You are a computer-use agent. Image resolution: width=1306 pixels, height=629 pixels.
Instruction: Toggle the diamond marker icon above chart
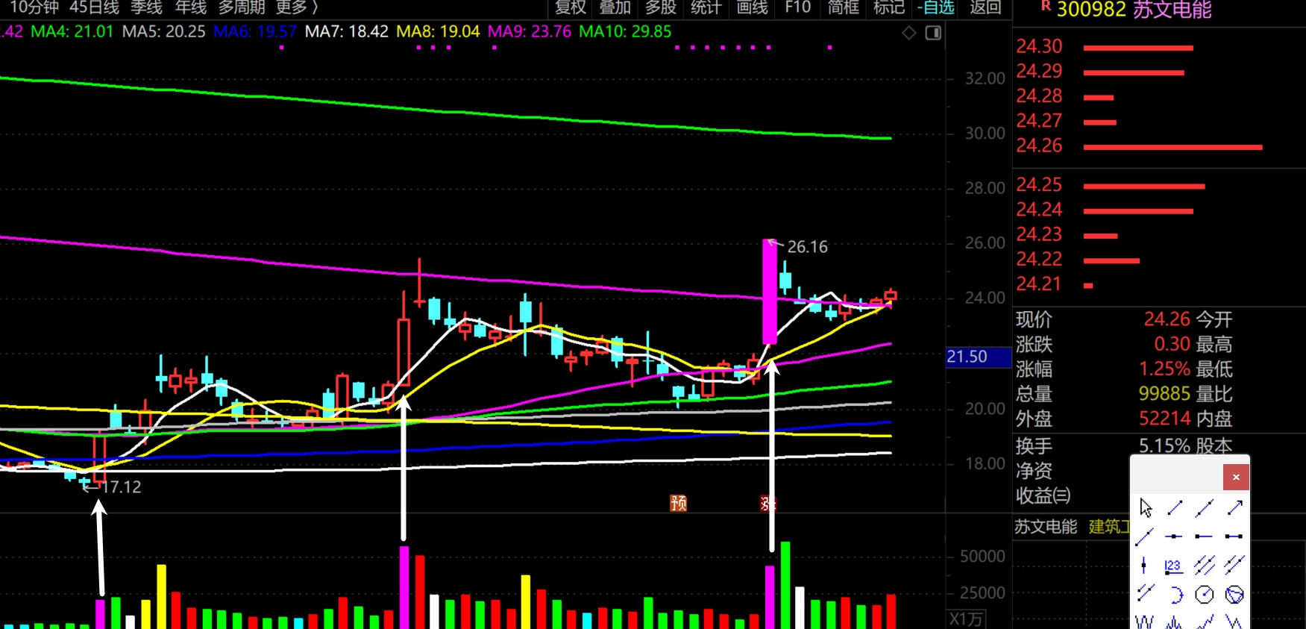(908, 33)
